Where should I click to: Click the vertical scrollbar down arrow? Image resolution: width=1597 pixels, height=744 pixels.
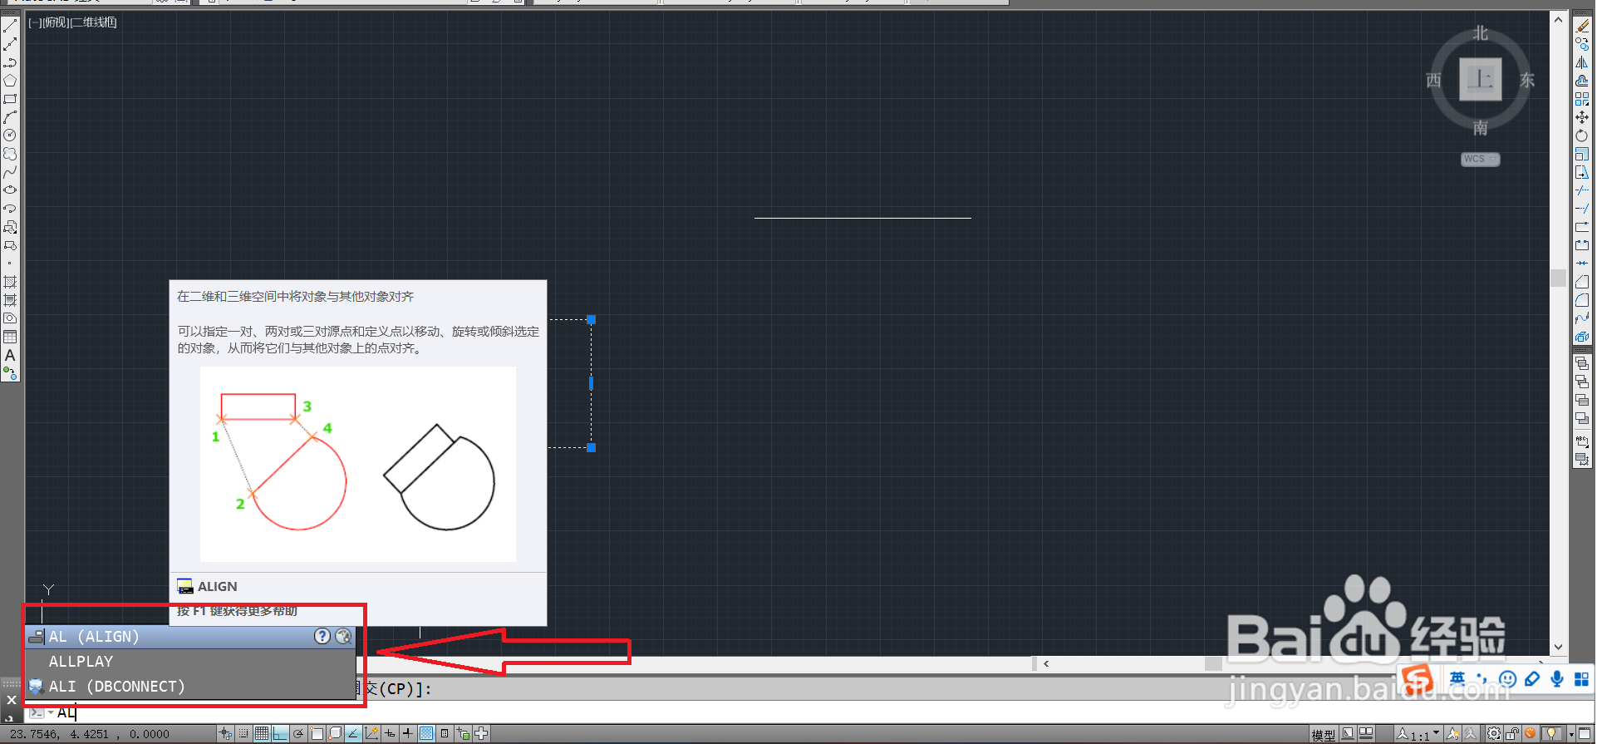[x=1558, y=647]
